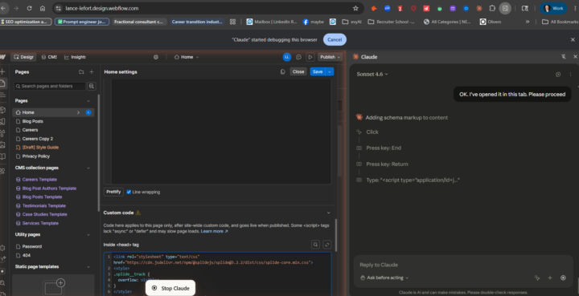Viewport: 579px width, 296px height.
Task: Click the Prettify button
Action: [x=113, y=193]
